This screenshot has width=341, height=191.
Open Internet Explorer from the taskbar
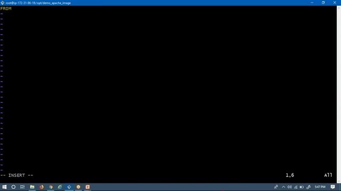pos(60,187)
